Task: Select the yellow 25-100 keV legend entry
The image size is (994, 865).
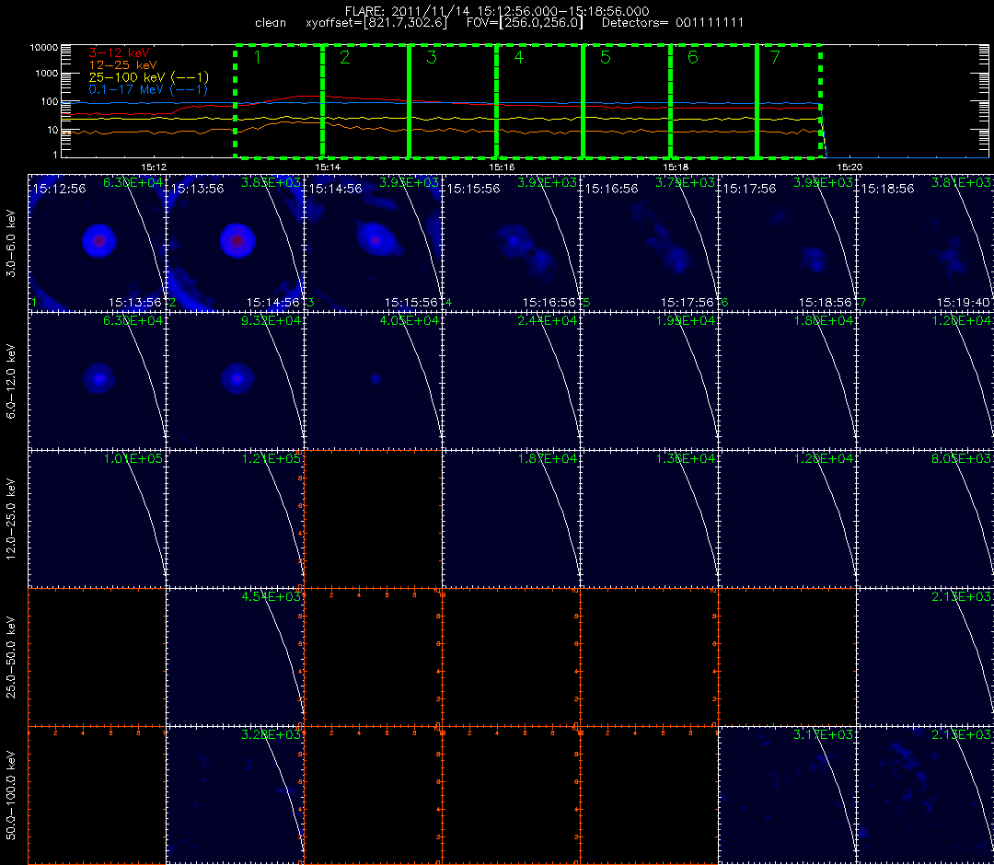Action: pos(148,77)
